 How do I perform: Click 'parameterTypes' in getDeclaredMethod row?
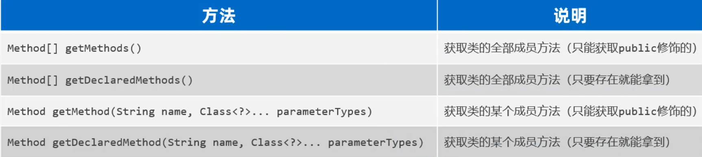373,143
